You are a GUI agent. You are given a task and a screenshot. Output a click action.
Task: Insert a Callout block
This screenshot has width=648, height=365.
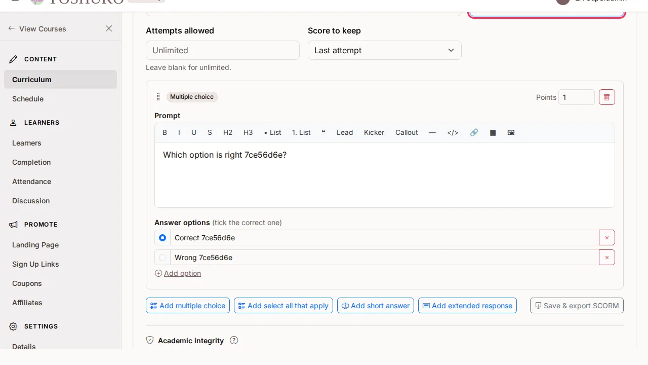(x=407, y=132)
